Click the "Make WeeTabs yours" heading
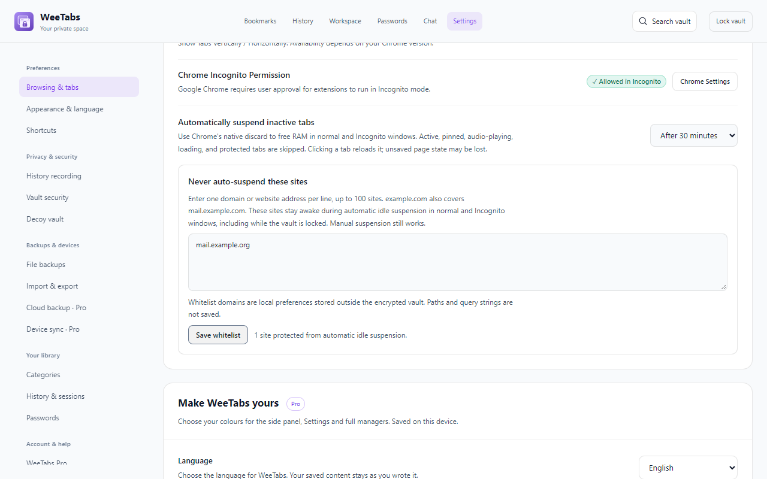 point(228,403)
